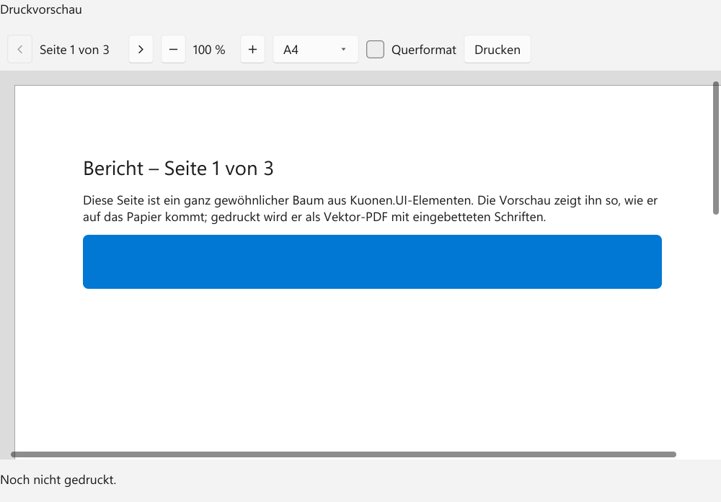The width and height of the screenshot is (721, 502).
Task: Click the 'Noch nicht gedruckt.' status text
Action: click(58, 480)
